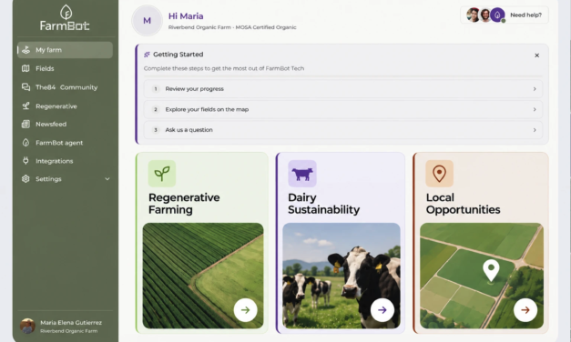Click the Regenerative Farming card title
The image size is (571, 342).
pyautogui.click(x=184, y=204)
